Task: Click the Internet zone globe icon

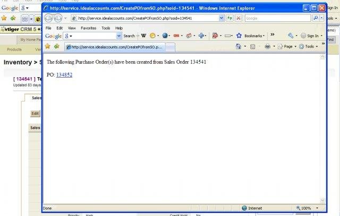Action: [244, 208]
